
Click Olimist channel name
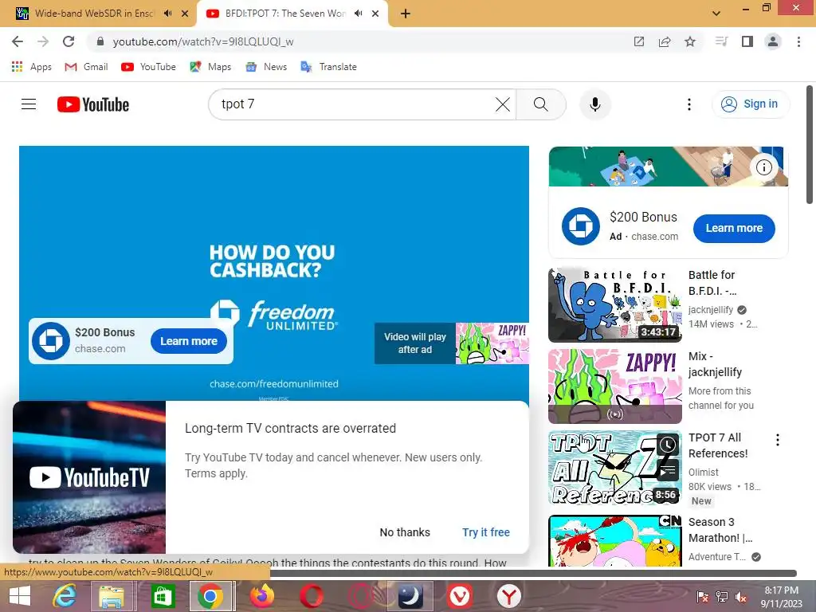tap(703, 472)
